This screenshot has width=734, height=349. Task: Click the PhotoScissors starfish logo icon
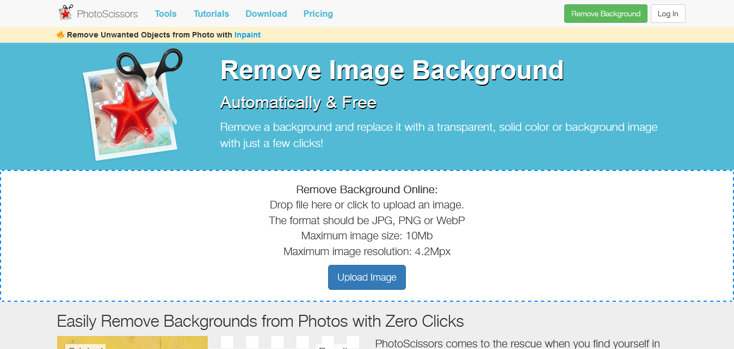(65, 12)
